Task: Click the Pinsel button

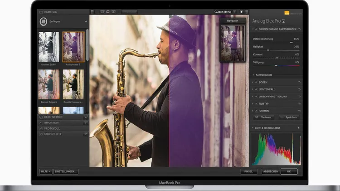Action: point(248,171)
